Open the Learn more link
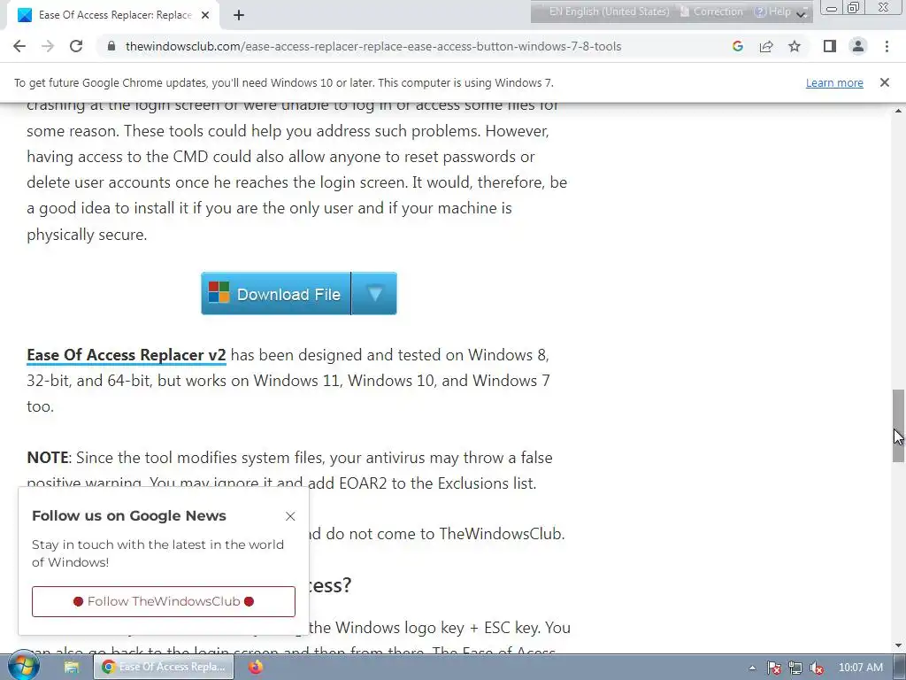The width and height of the screenshot is (906, 680). [x=834, y=82]
